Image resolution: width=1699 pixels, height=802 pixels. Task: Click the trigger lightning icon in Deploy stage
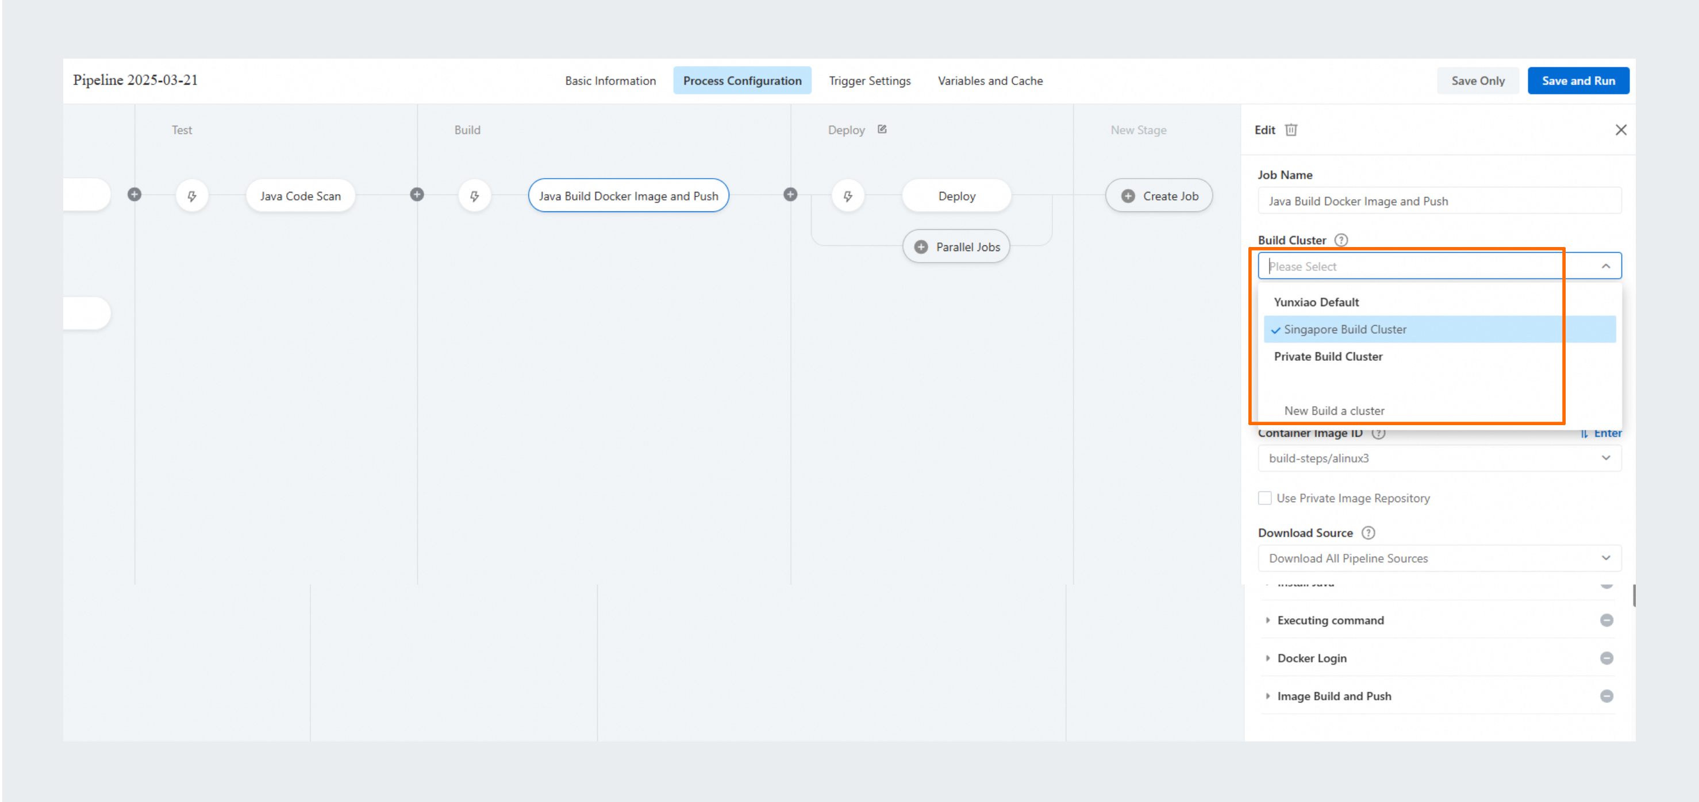[x=848, y=196]
